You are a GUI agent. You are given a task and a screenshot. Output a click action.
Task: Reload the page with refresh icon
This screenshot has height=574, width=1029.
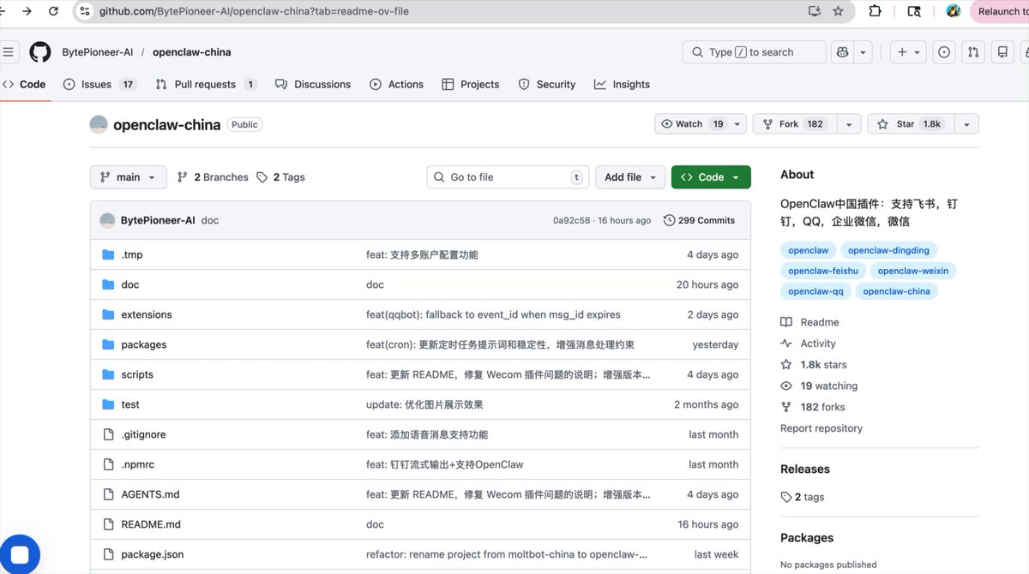coord(54,11)
